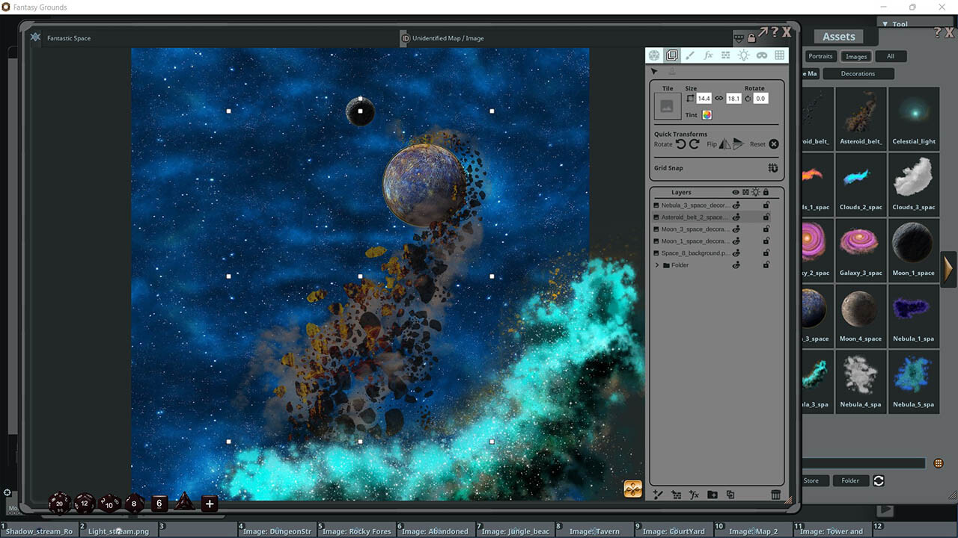Open the Tint color picker

[x=707, y=115]
